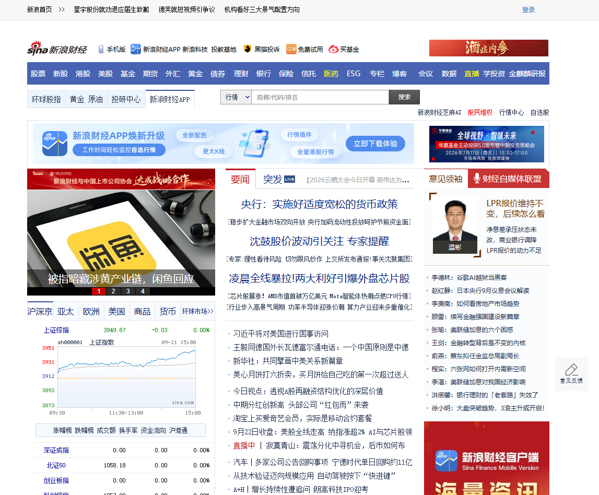
Task: Click the Sina Finance client app icon
Action: click(x=446, y=461)
